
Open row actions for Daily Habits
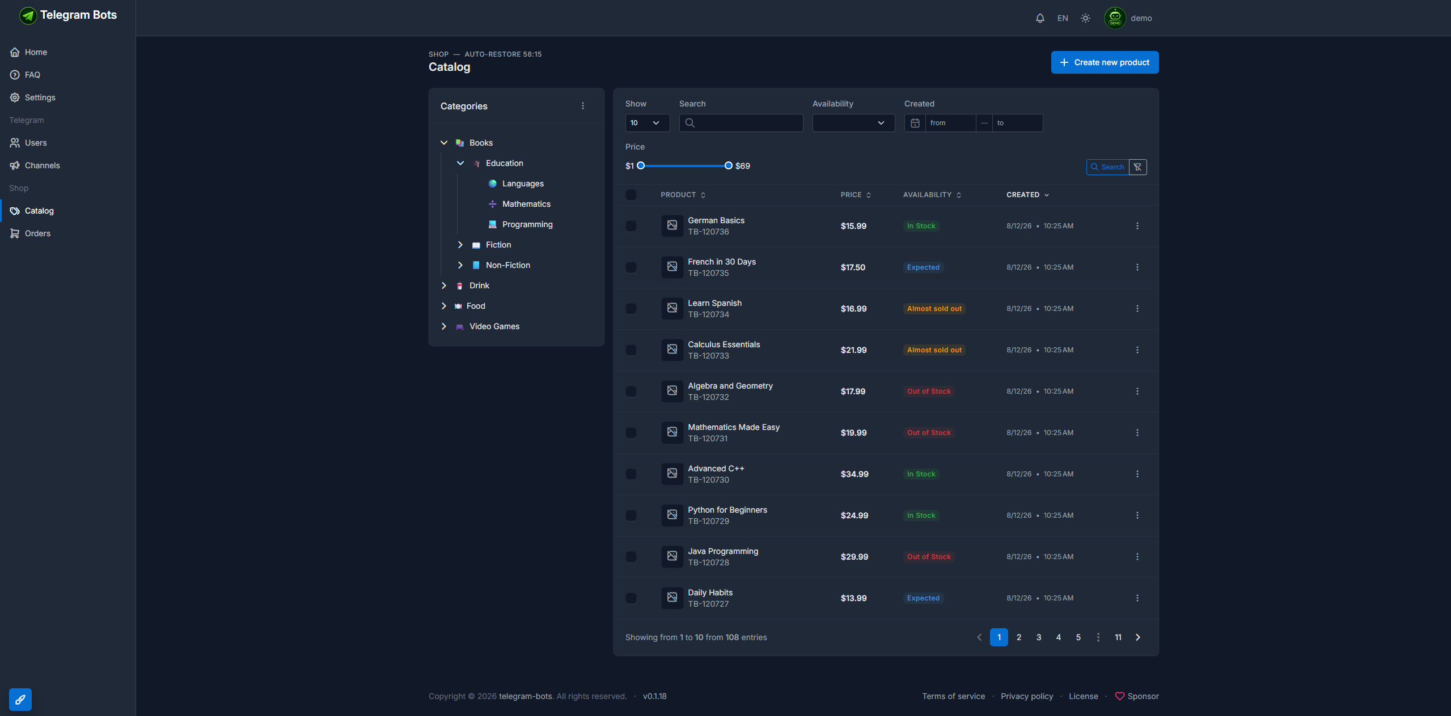(1137, 598)
